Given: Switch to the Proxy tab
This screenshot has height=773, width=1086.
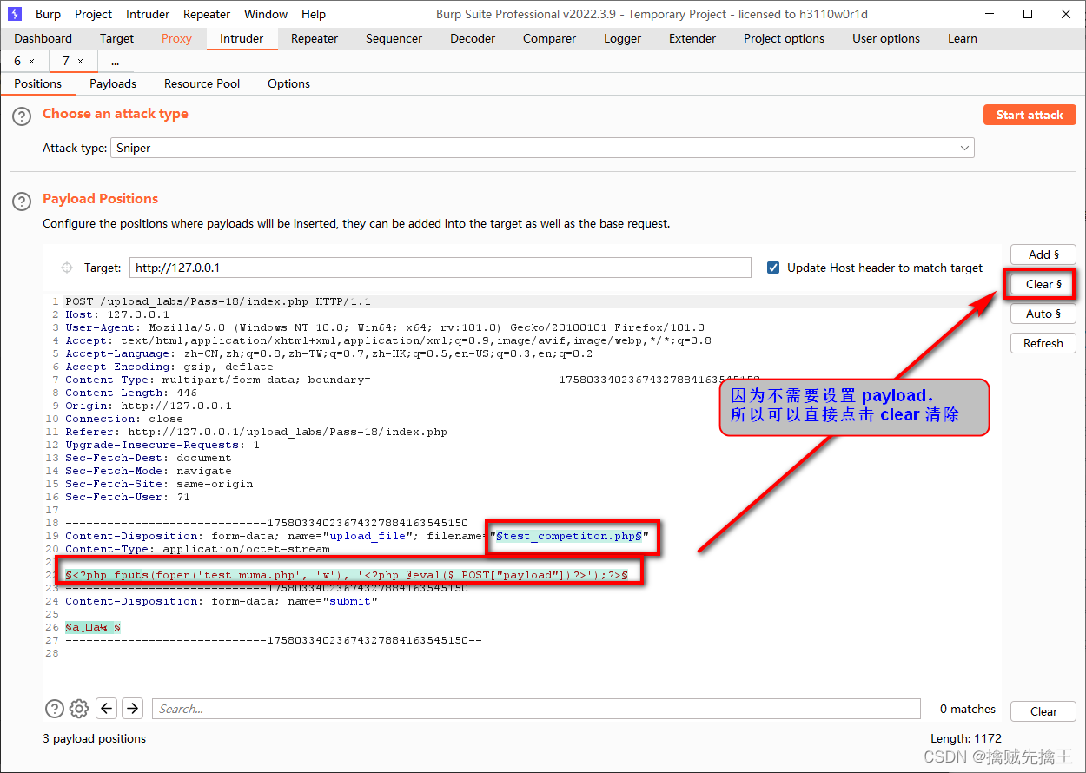Looking at the screenshot, I should pos(176,38).
